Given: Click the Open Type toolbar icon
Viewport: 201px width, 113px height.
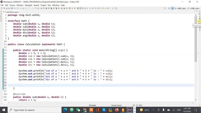Looking at the screenshot, I should click(70, 8).
